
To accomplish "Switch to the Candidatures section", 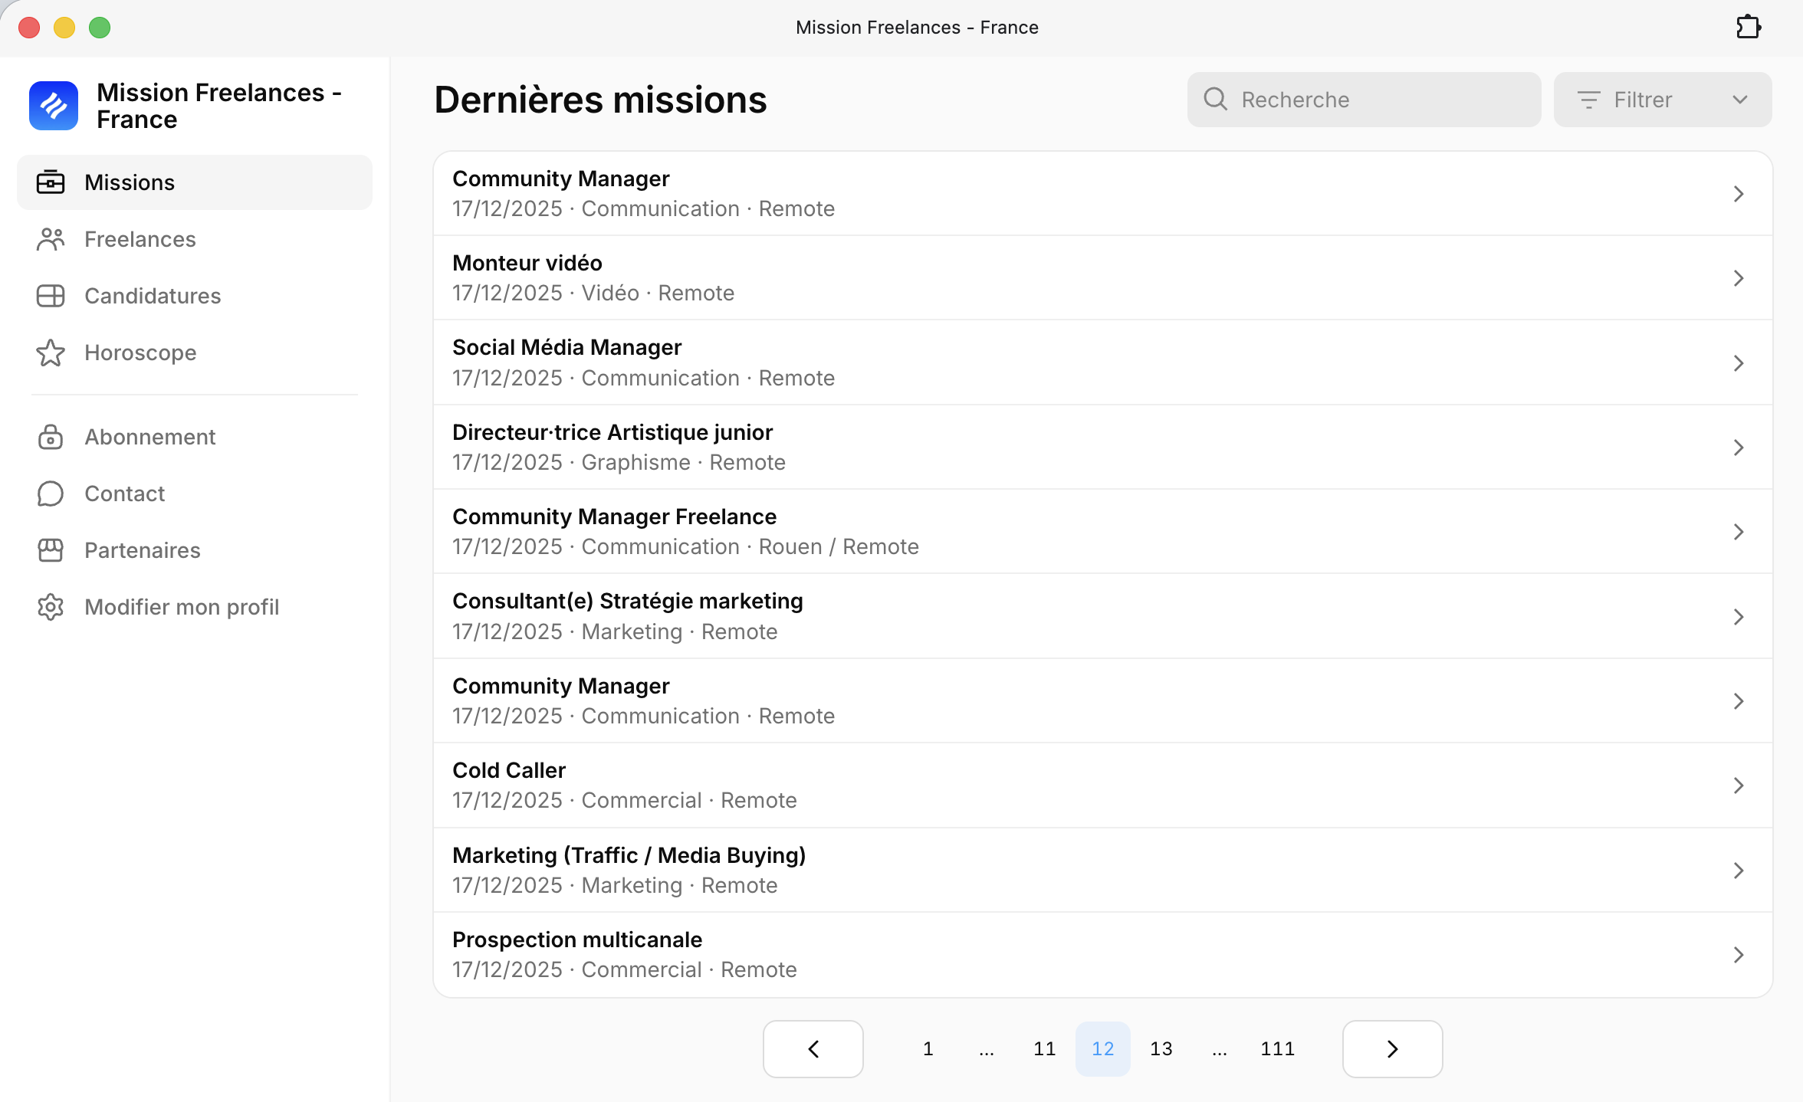I will [153, 296].
